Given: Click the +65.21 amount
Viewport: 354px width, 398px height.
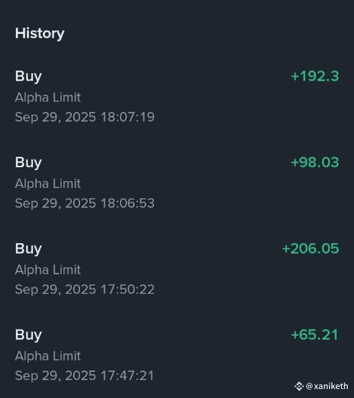Looking at the screenshot, I should (315, 335).
